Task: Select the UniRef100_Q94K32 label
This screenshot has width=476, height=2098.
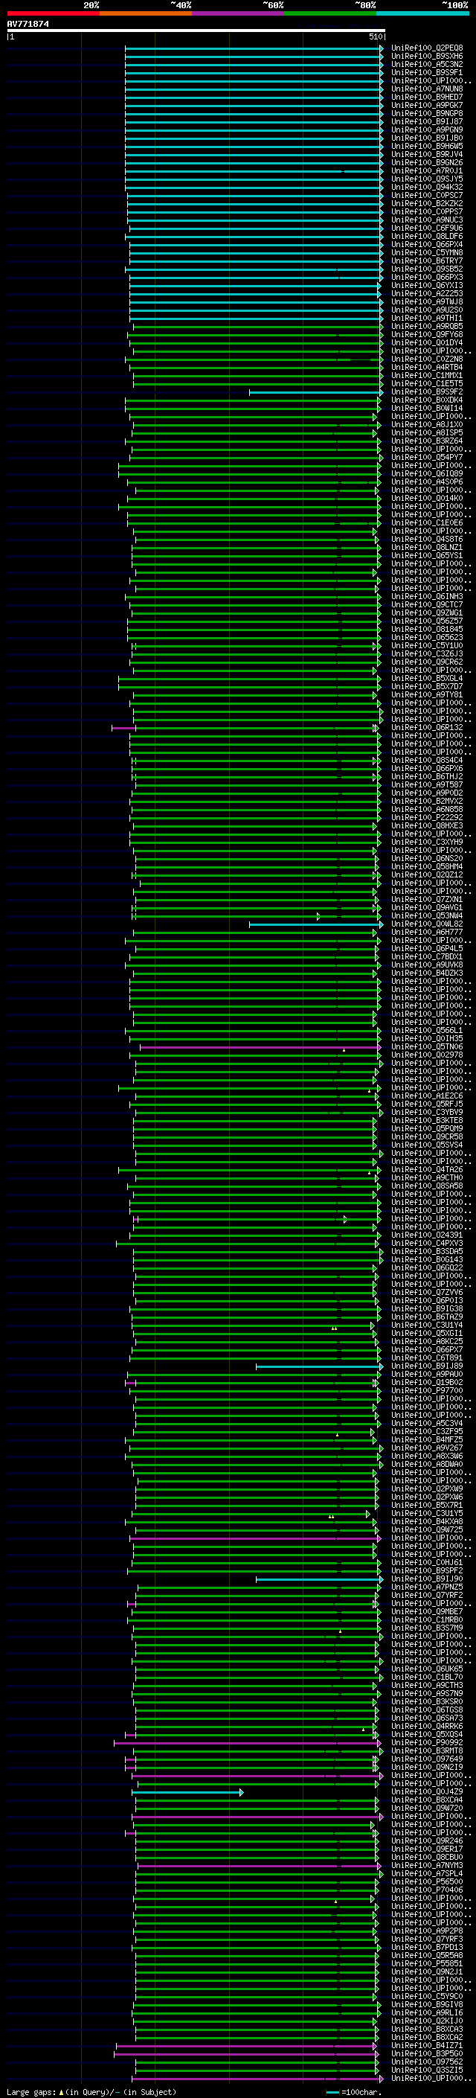Action: (x=427, y=187)
